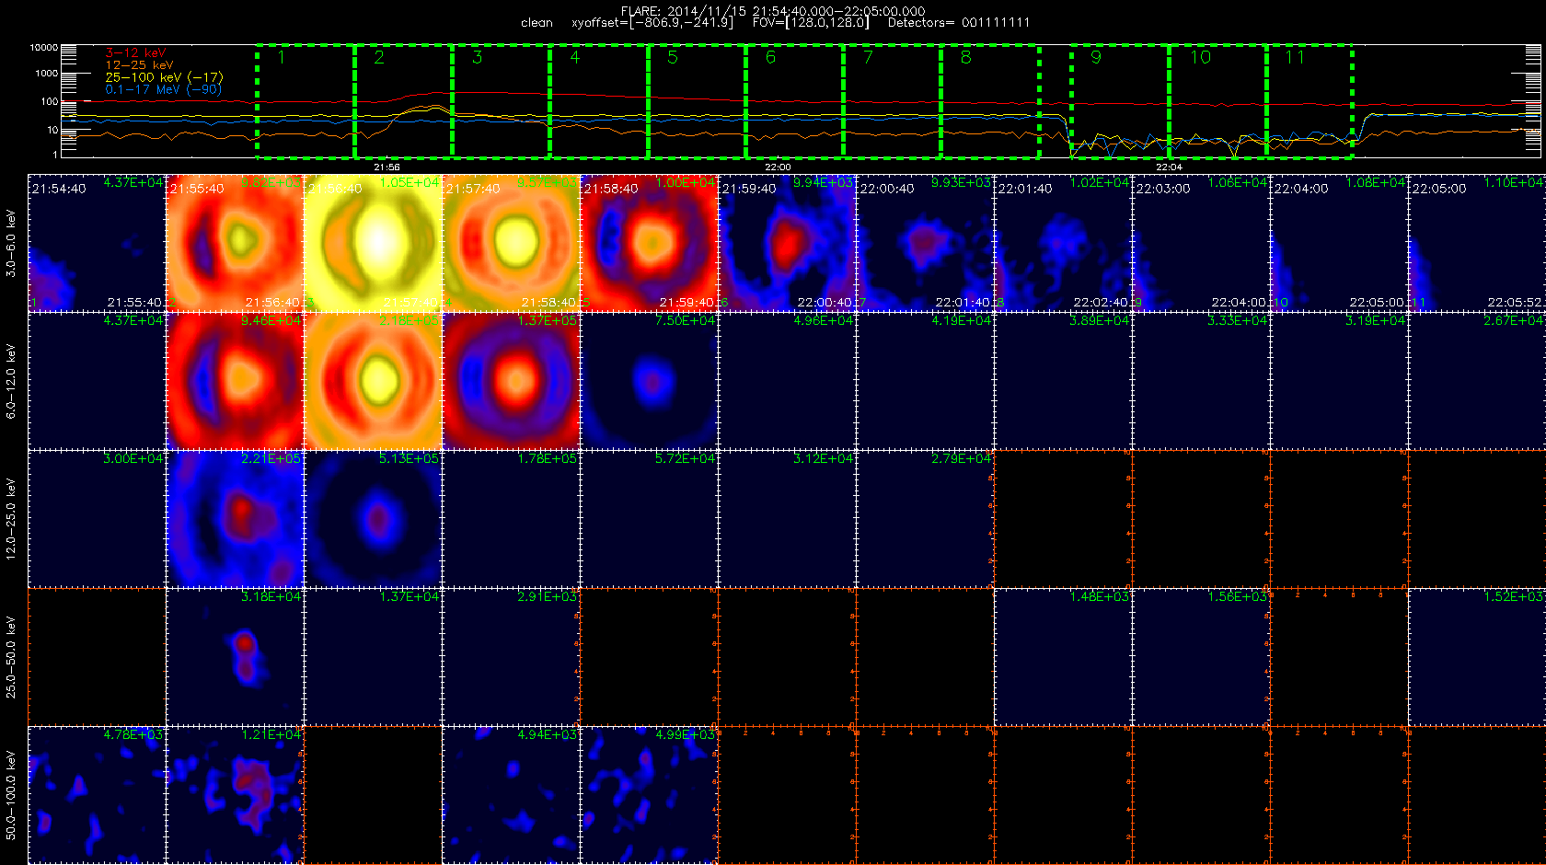This screenshot has width=1546, height=865.
Task: Open the 3.0-6.0 keV image starting 22:04:00
Action: point(1339,243)
